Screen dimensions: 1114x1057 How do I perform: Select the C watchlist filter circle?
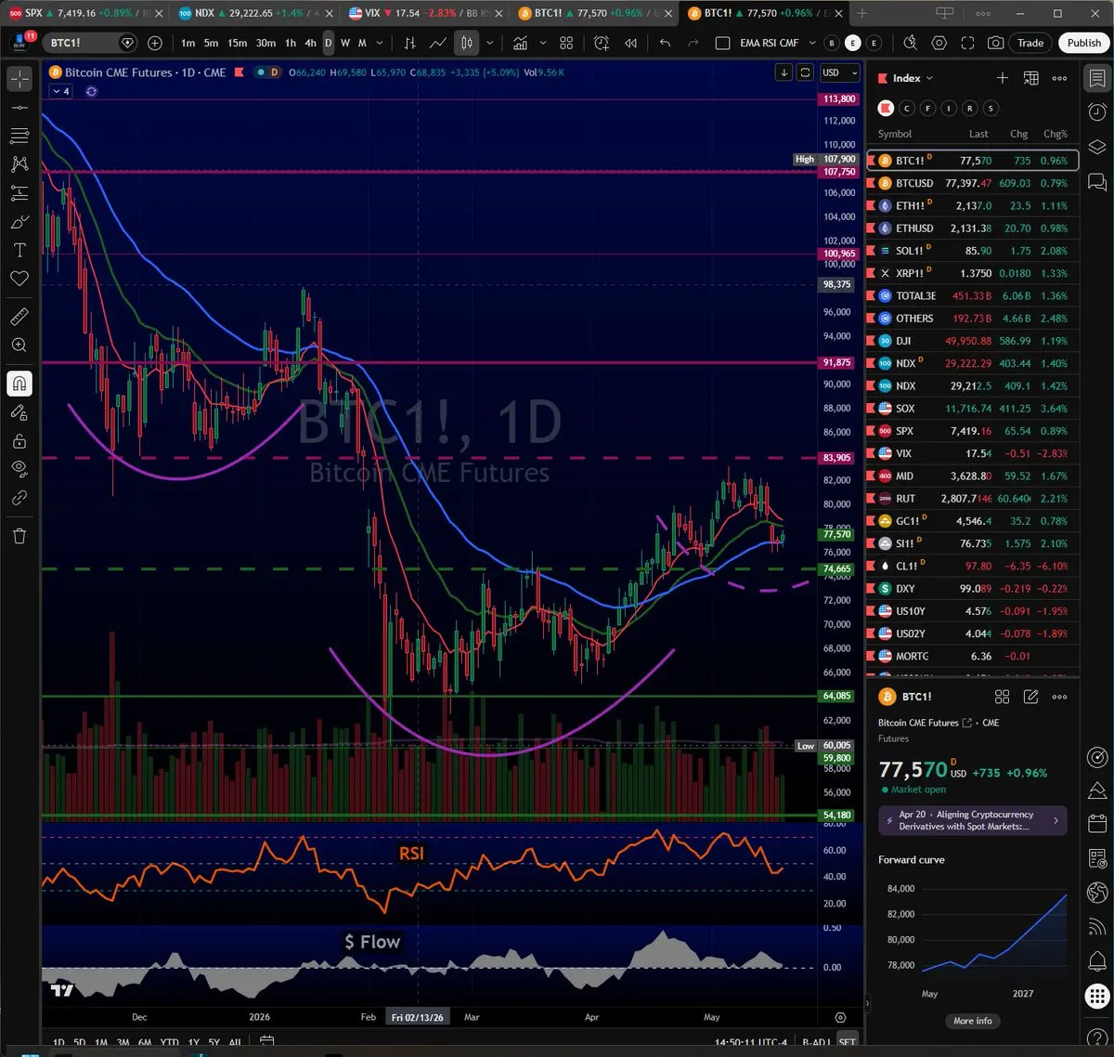coord(907,109)
